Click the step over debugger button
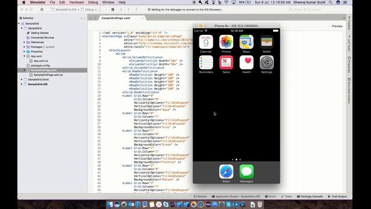Viewport: 371px width, 209px height. (x=121, y=9)
